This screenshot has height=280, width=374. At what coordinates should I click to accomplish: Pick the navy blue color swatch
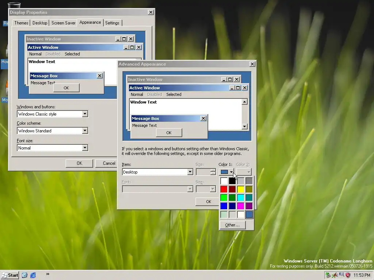point(232,206)
